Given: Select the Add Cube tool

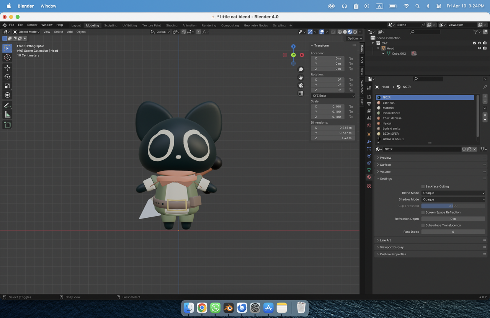Looking at the screenshot, I should pyautogui.click(x=7, y=125).
